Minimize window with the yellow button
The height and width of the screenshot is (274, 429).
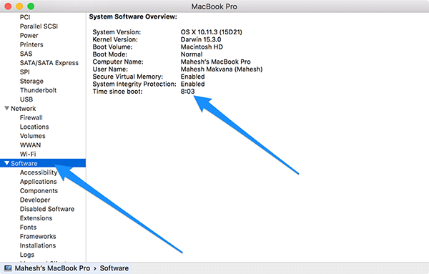19,6
